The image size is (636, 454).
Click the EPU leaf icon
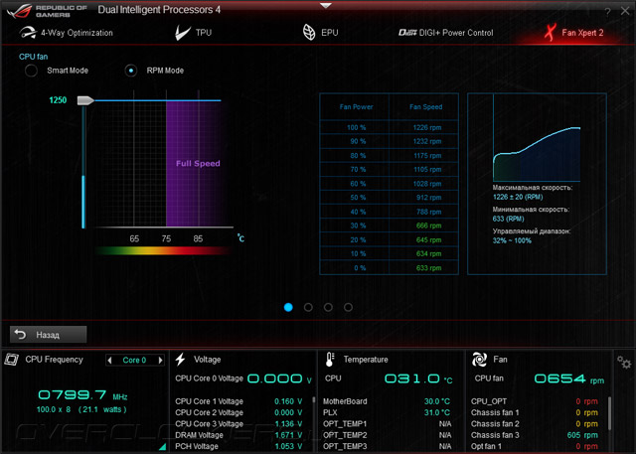click(x=309, y=33)
